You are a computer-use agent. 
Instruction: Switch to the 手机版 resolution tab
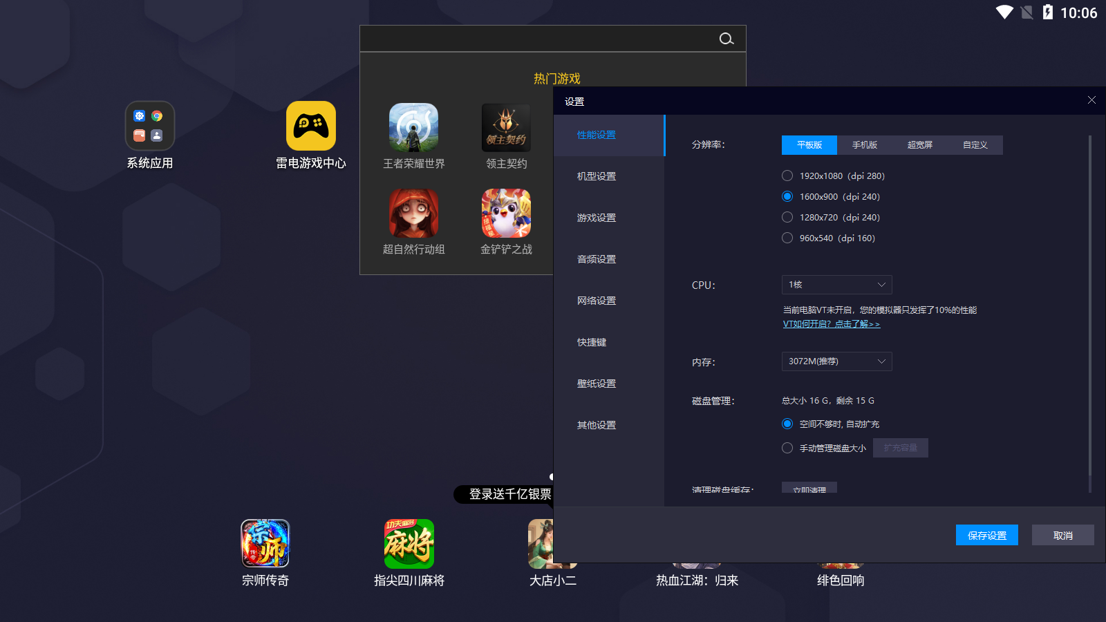pos(865,145)
